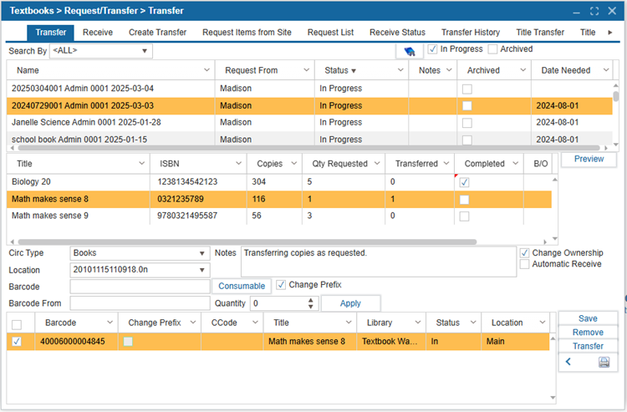Increase Quantity with the up stepper arrow
The height and width of the screenshot is (412, 627).
311,300
